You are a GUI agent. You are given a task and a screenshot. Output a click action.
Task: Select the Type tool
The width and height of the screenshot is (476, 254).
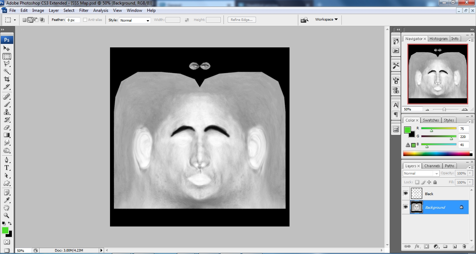pyautogui.click(x=7, y=168)
